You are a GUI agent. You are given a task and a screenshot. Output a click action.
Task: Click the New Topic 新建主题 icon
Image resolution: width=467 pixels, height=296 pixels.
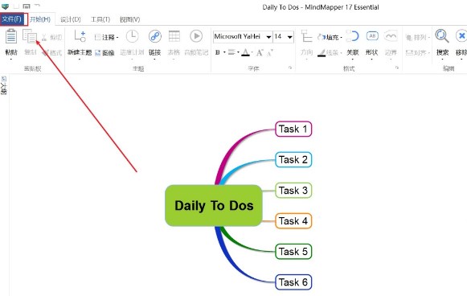tap(80, 36)
